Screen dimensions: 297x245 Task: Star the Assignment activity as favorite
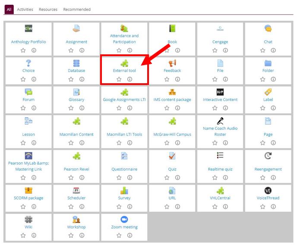(71, 50)
